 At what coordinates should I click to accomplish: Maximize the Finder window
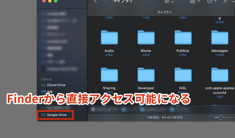56,1
